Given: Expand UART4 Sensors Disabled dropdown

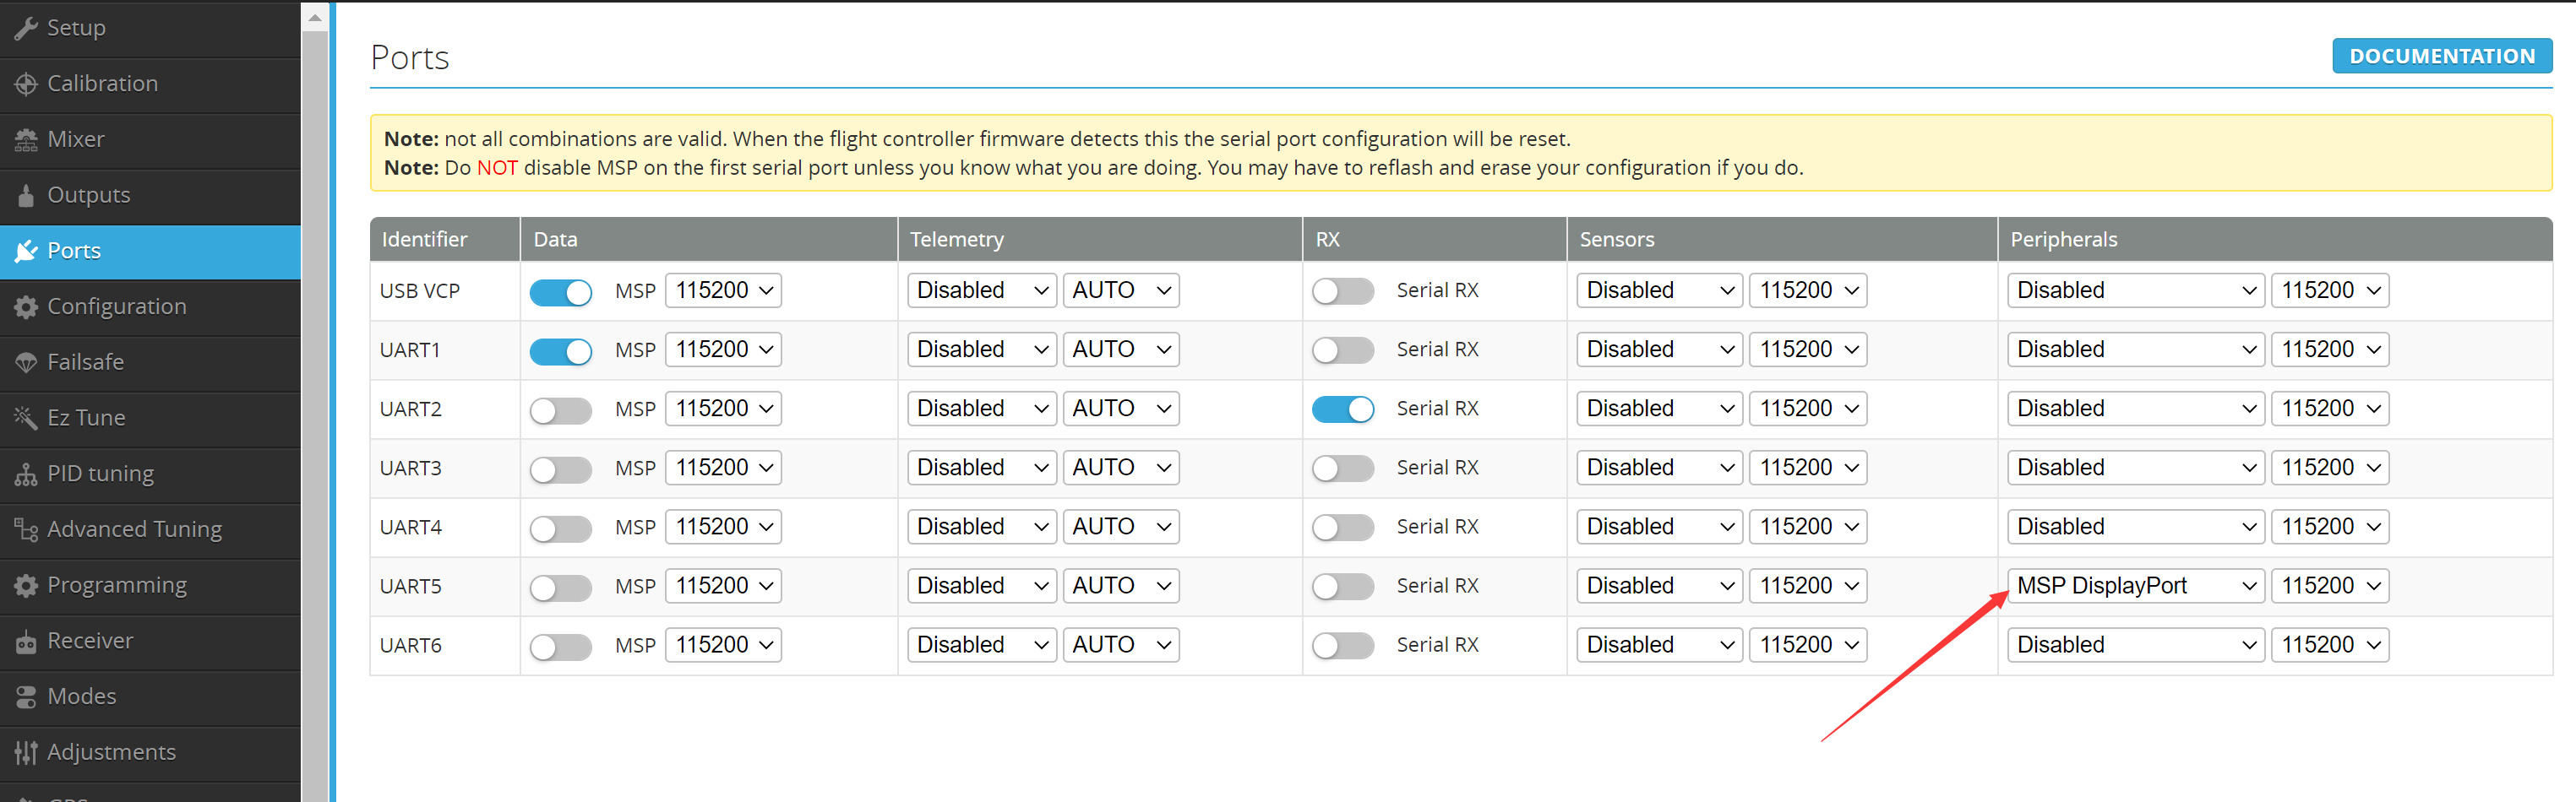Looking at the screenshot, I should [1658, 528].
